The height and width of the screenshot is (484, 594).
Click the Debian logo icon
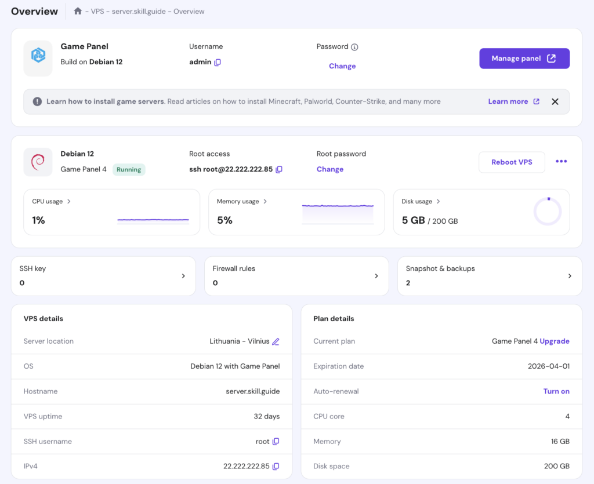[38, 162]
